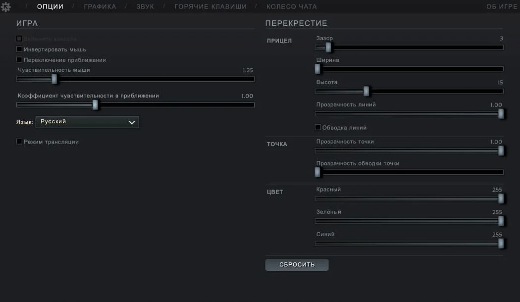This screenshot has width=520, height=302.
Task: Click the ПЕРЕКРЕСТИЕ section heading
Action: click(296, 23)
